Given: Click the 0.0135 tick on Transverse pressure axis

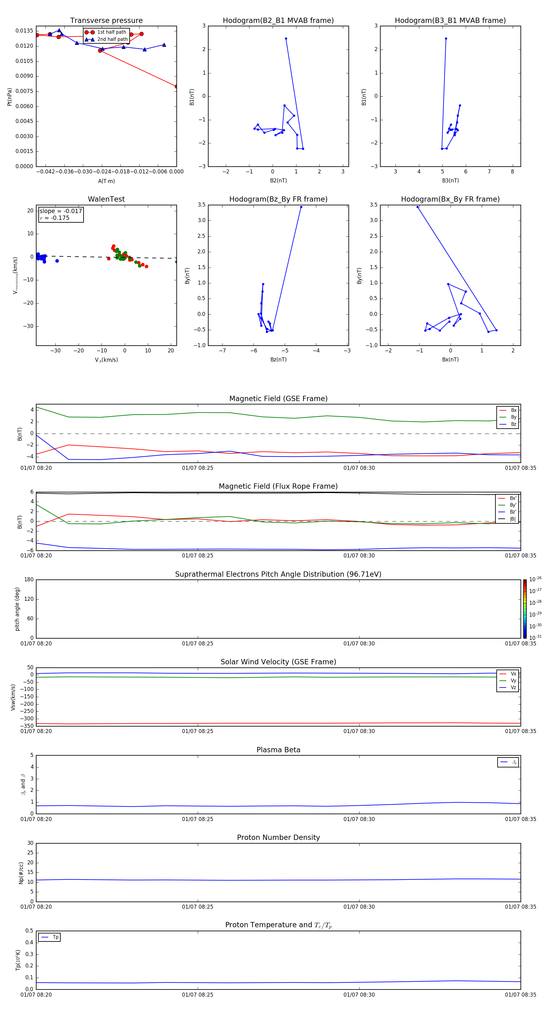Looking at the screenshot, I should 24,31.
